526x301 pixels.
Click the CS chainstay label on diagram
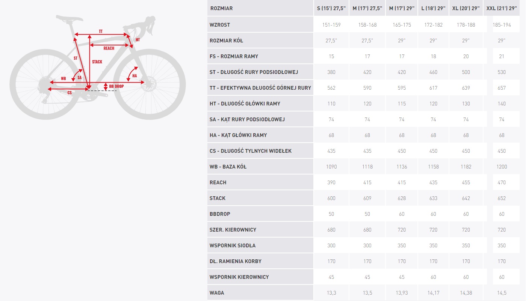click(70, 93)
